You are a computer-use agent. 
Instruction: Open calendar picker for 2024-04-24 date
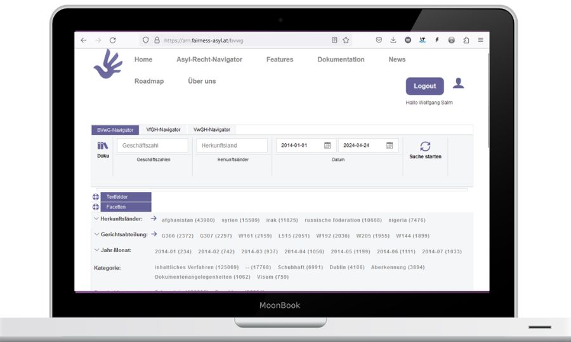tap(390, 146)
